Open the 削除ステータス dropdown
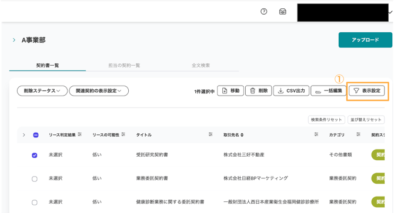 pos(42,91)
